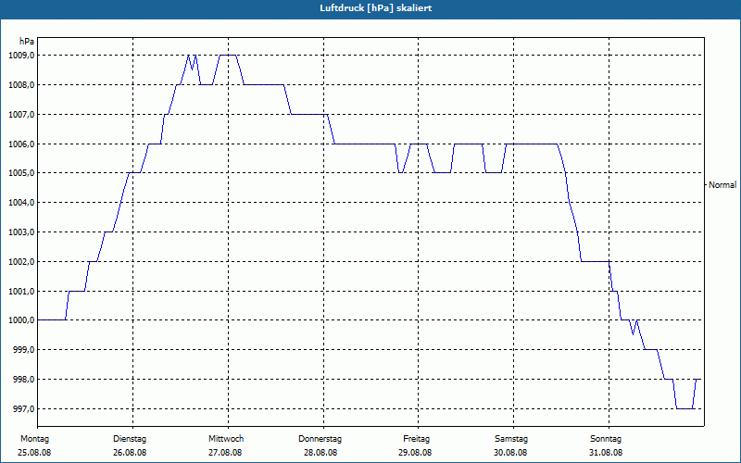Select the Freitag day label
This screenshot has width=741, height=463.
pos(416,439)
